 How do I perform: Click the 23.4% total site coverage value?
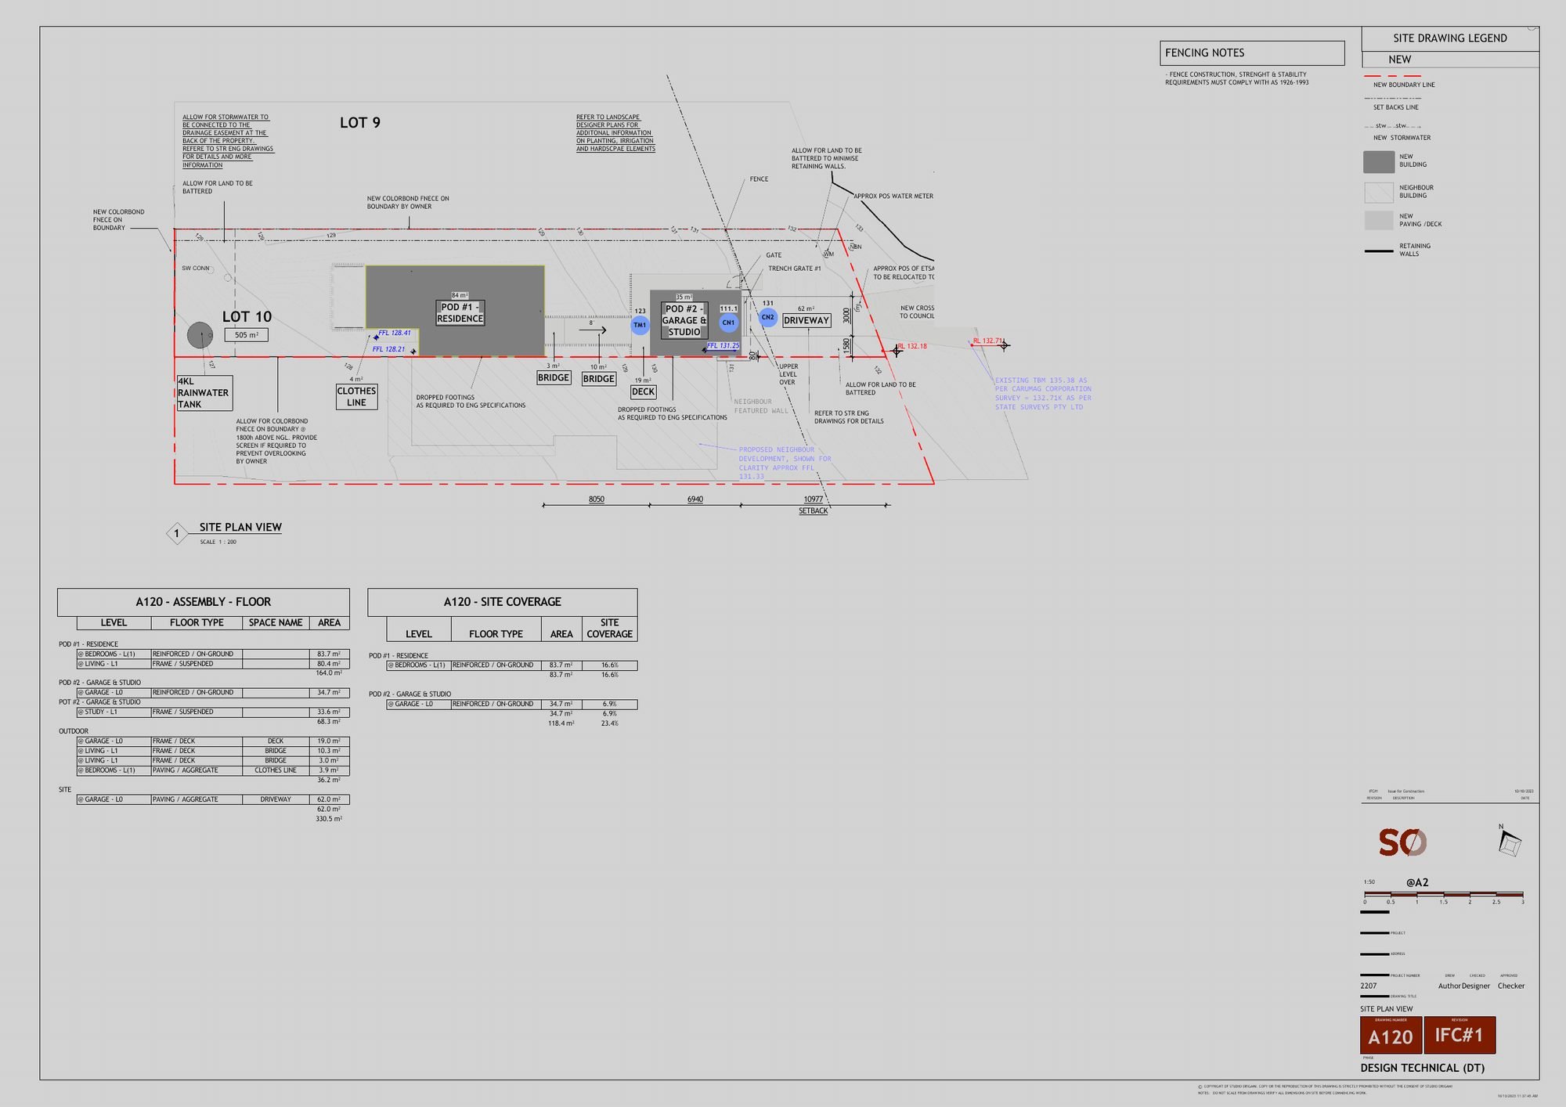(610, 723)
